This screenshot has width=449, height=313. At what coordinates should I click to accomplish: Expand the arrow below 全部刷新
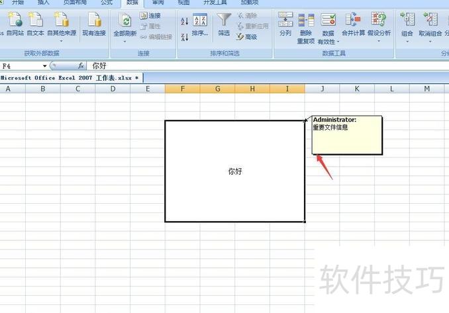(125, 42)
